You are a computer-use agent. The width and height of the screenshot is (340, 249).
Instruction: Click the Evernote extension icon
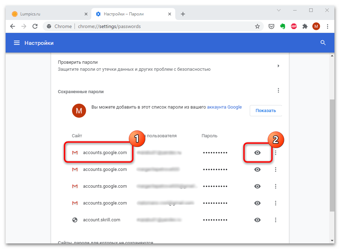click(283, 26)
